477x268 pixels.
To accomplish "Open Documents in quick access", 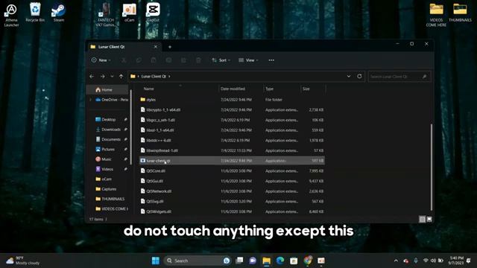I will (x=109, y=139).
